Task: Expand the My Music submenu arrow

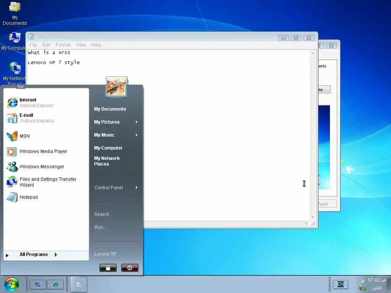Action: (137, 135)
